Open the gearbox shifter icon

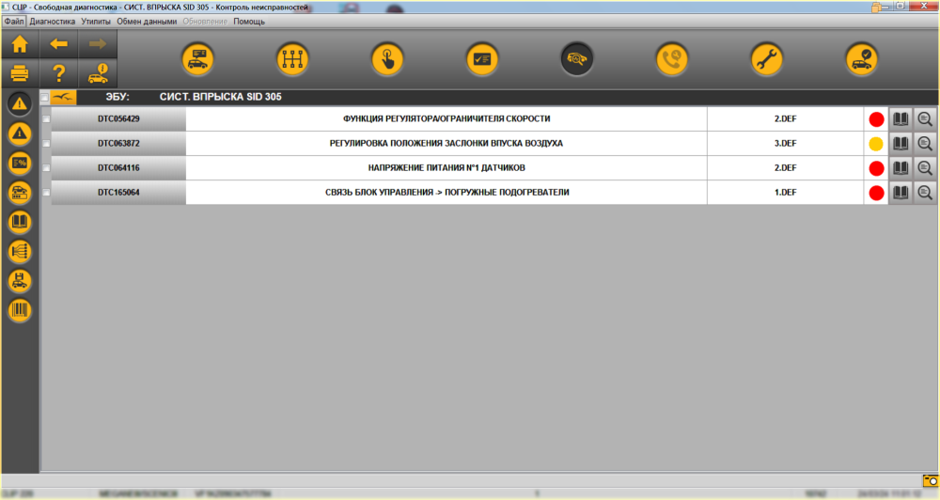292,59
